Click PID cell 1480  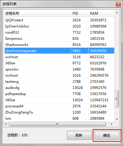tap(77, 69)
